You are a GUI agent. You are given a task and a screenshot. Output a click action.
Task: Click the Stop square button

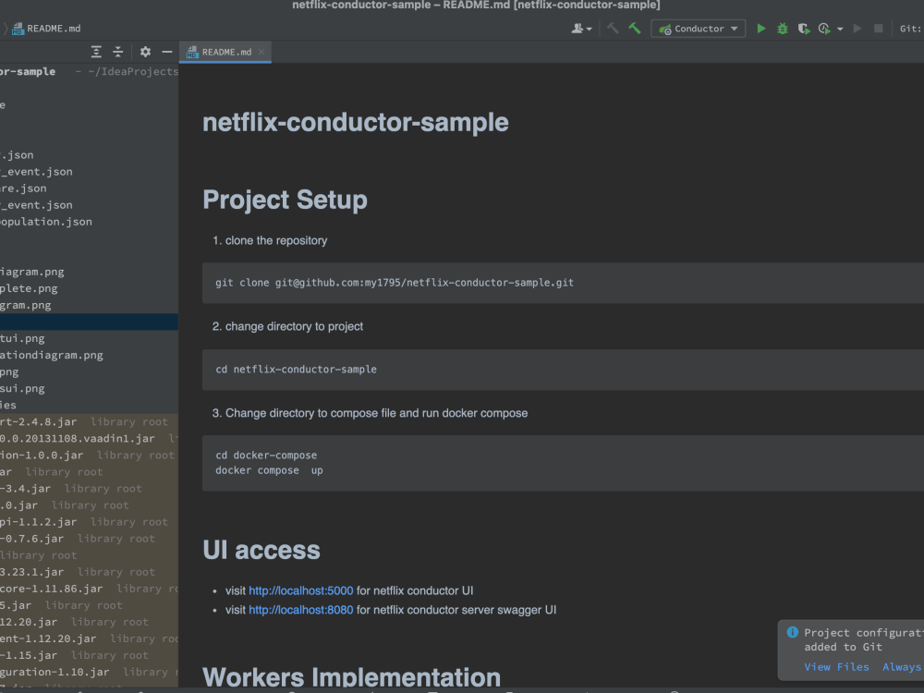[878, 29]
